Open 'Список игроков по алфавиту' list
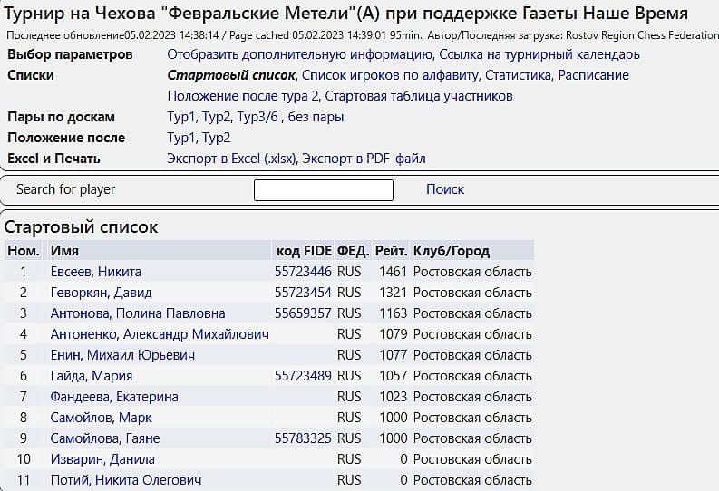719x491 pixels. pyautogui.click(x=393, y=75)
